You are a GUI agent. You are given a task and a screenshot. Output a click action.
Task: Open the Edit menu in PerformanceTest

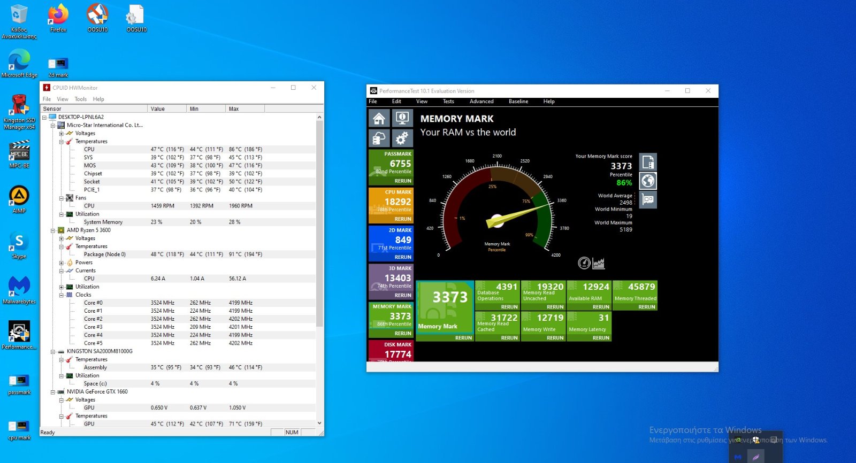coord(396,101)
